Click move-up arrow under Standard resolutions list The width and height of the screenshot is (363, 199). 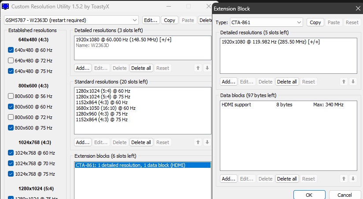point(198,142)
